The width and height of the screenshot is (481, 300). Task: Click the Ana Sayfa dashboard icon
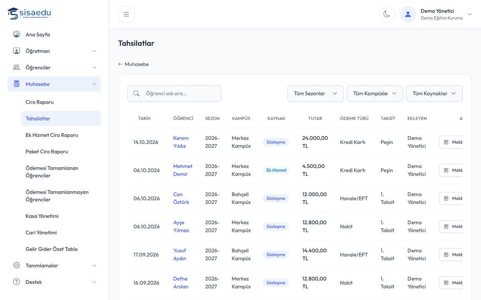pos(17,34)
